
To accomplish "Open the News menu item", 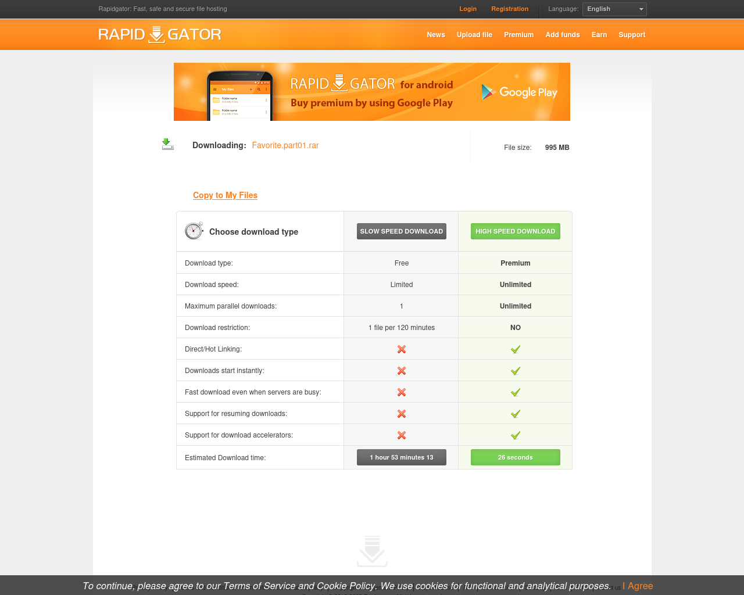I will [x=436, y=35].
